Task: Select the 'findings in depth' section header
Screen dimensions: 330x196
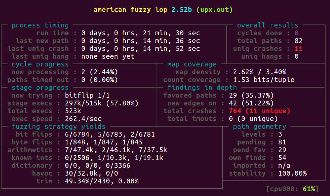Action: [x=202, y=87]
